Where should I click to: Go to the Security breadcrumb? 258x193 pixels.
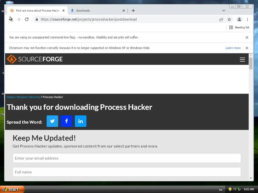click(x=35, y=97)
